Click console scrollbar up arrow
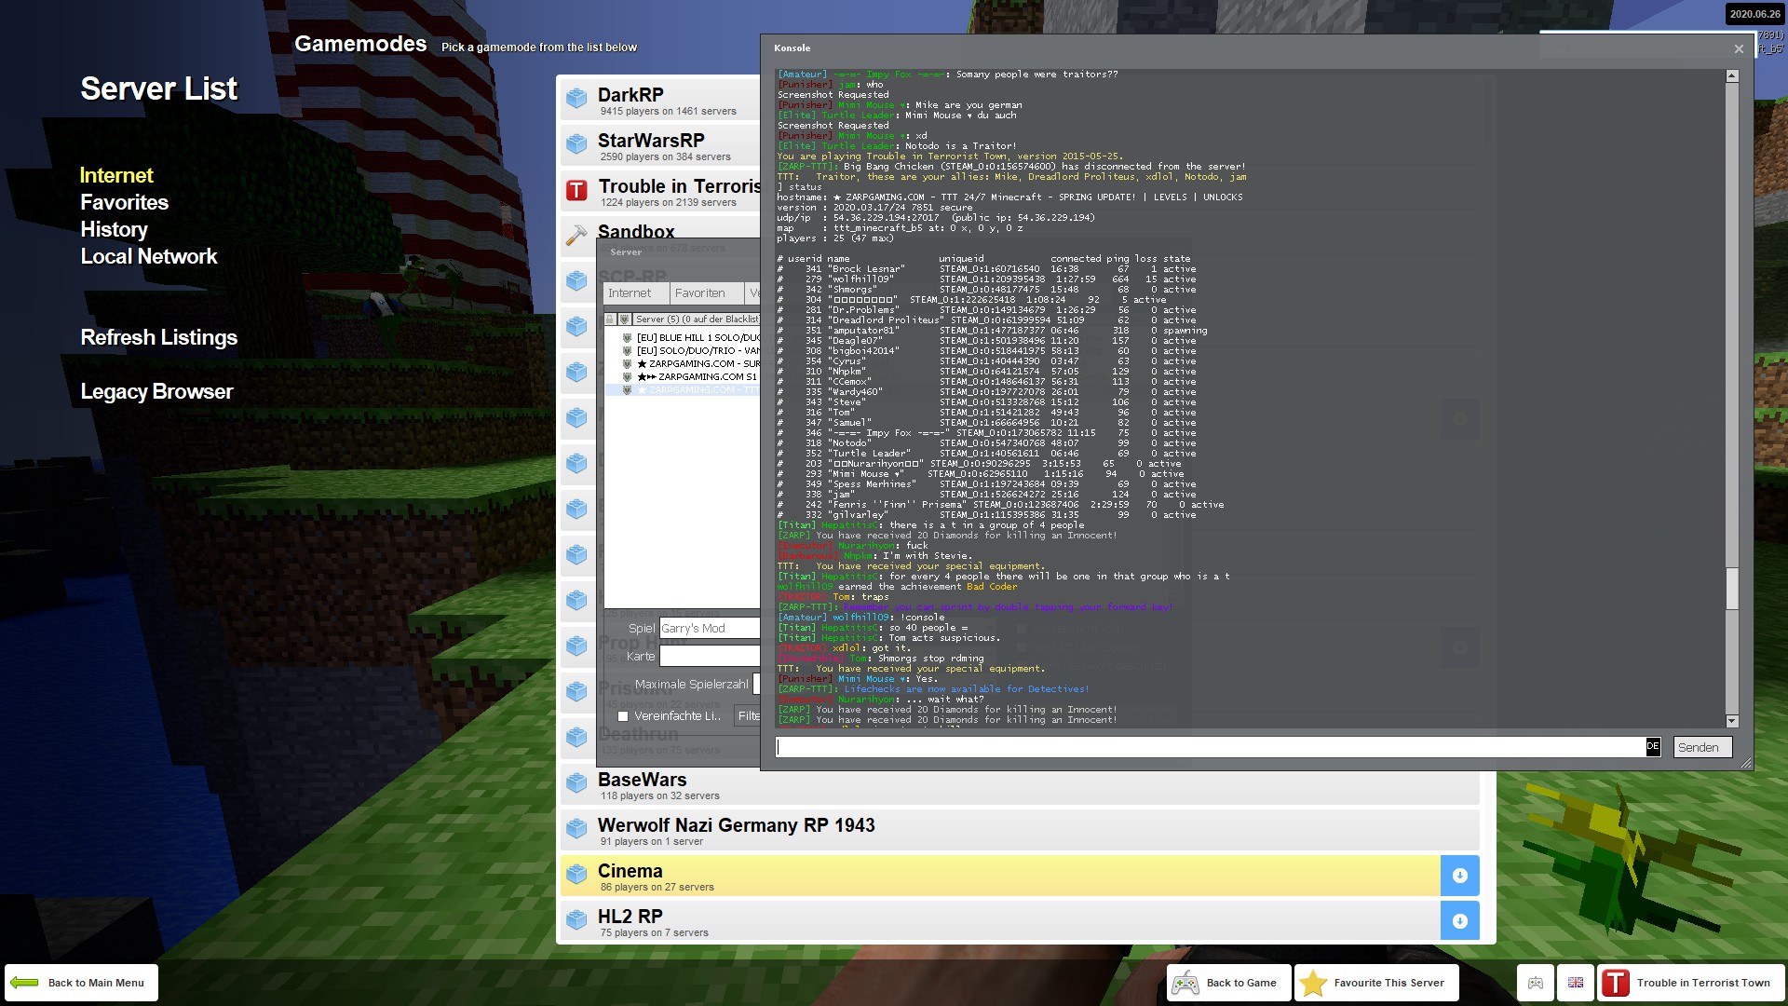The width and height of the screenshot is (1788, 1006). click(1732, 76)
